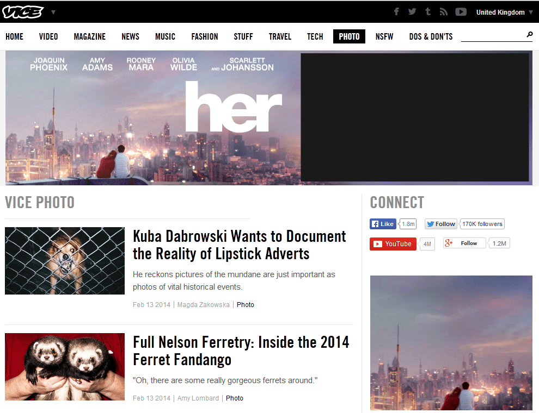This screenshot has width=539, height=413.
Task: Click the 'He reckons pictures of the mundane' summary
Action: 234,280
